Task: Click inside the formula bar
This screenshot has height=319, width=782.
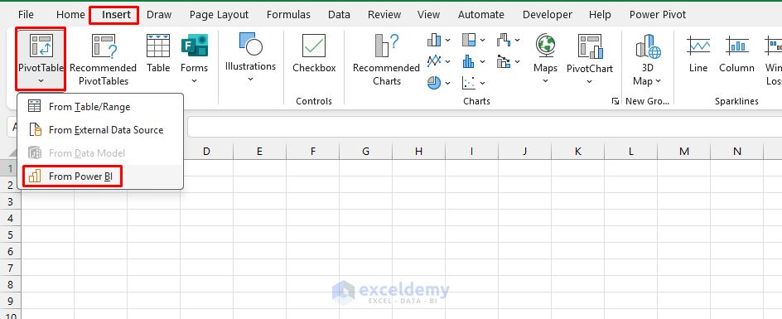Action: (484, 128)
